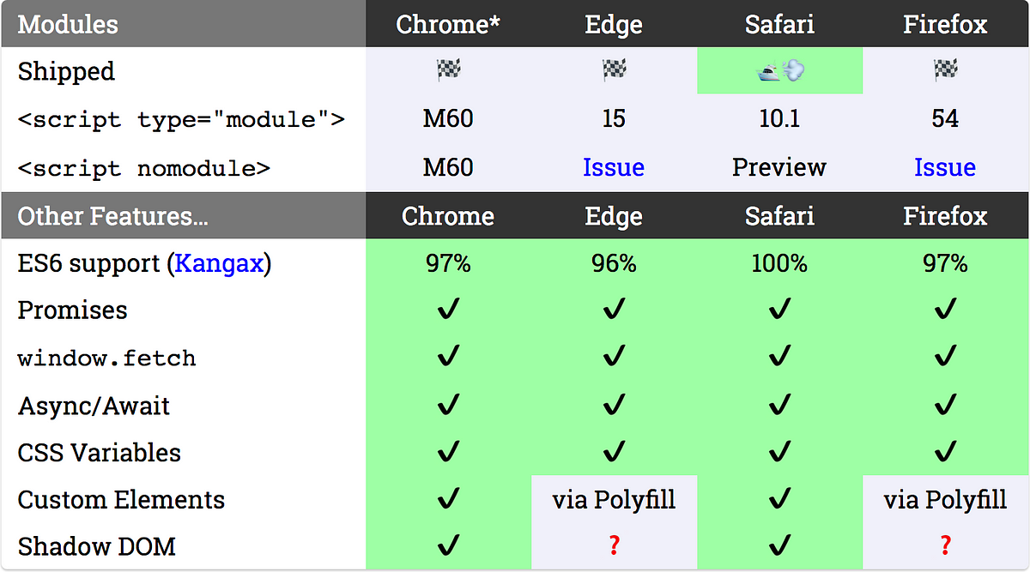Click the Safari 100% ES6 support cell
The height and width of the screenshot is (572, 1030).
pyautogui.click(x=779, y=263)
